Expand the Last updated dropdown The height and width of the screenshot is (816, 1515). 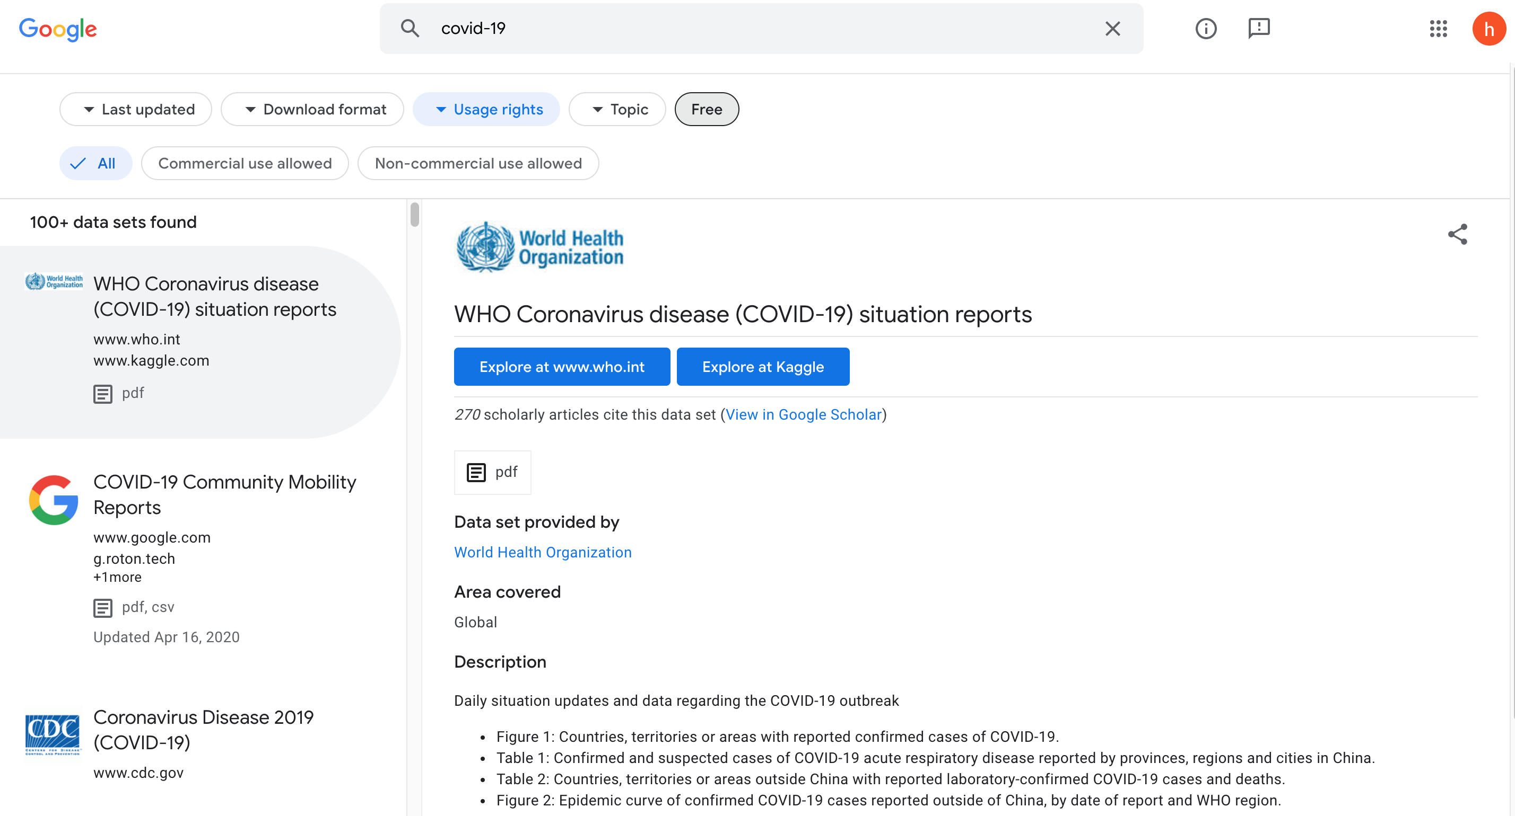136,109
